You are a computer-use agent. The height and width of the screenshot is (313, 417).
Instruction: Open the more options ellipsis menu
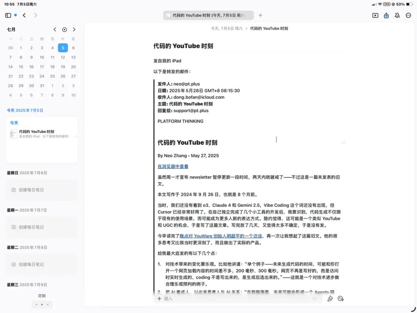coord(409,15)
